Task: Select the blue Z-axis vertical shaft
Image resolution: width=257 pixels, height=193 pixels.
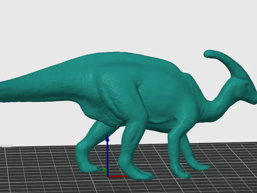Action: pyautogui.click(x=107, y=159)
